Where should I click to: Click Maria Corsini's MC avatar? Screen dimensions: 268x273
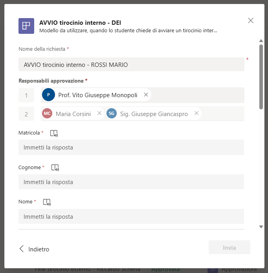click(x=48, y=114)
